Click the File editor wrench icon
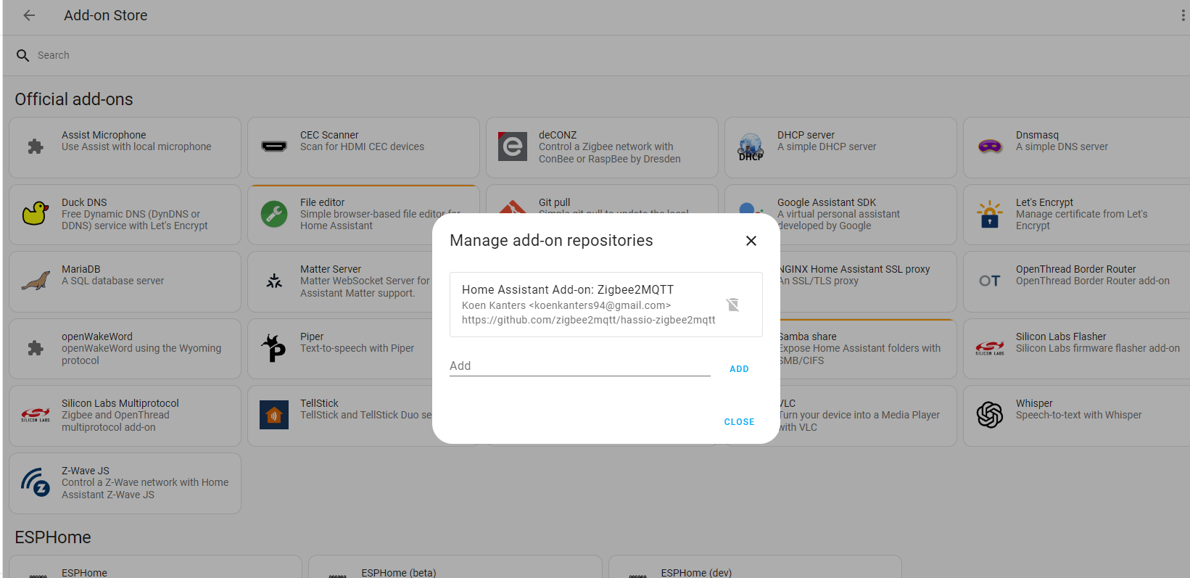Screen dimensions: 1190x578 pyautogui.click(x=274, y=215)
